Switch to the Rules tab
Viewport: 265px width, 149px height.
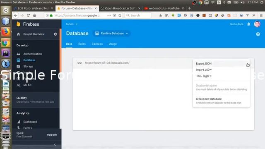pos(82,44)
